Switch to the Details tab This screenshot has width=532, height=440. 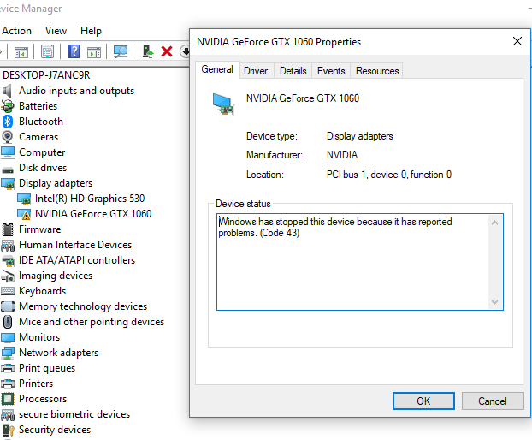(293, 71)
